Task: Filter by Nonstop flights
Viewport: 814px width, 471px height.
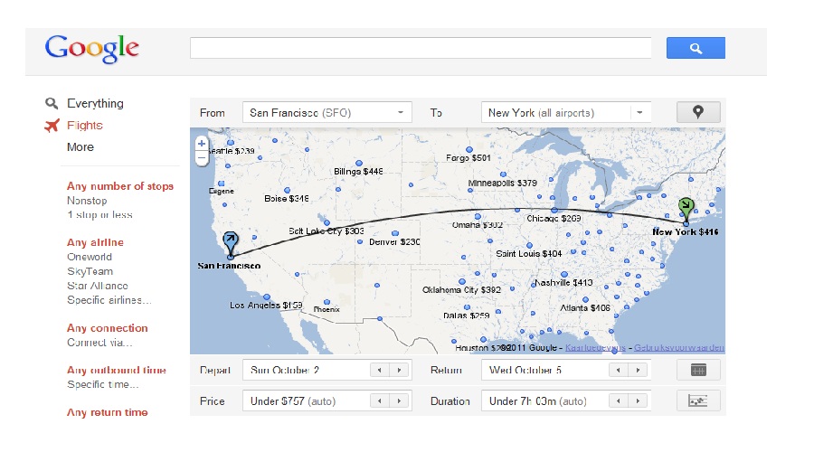Action: pyautogui.click(x=87, y=201)
